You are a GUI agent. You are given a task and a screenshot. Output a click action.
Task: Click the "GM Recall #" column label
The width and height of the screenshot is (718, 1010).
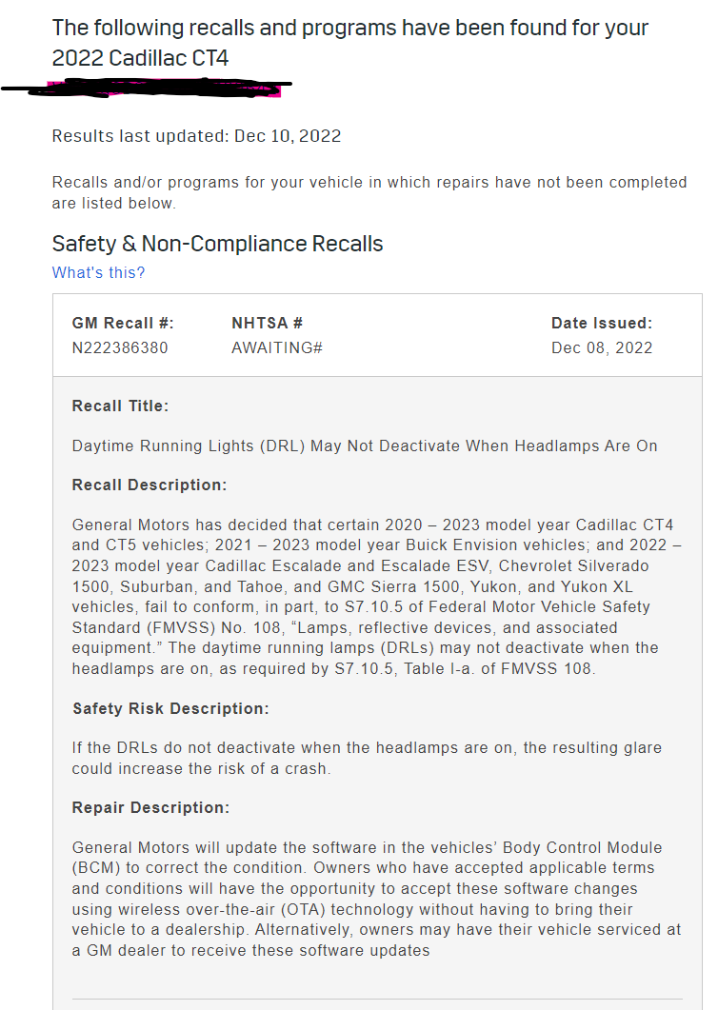click(x=123, y=324)
